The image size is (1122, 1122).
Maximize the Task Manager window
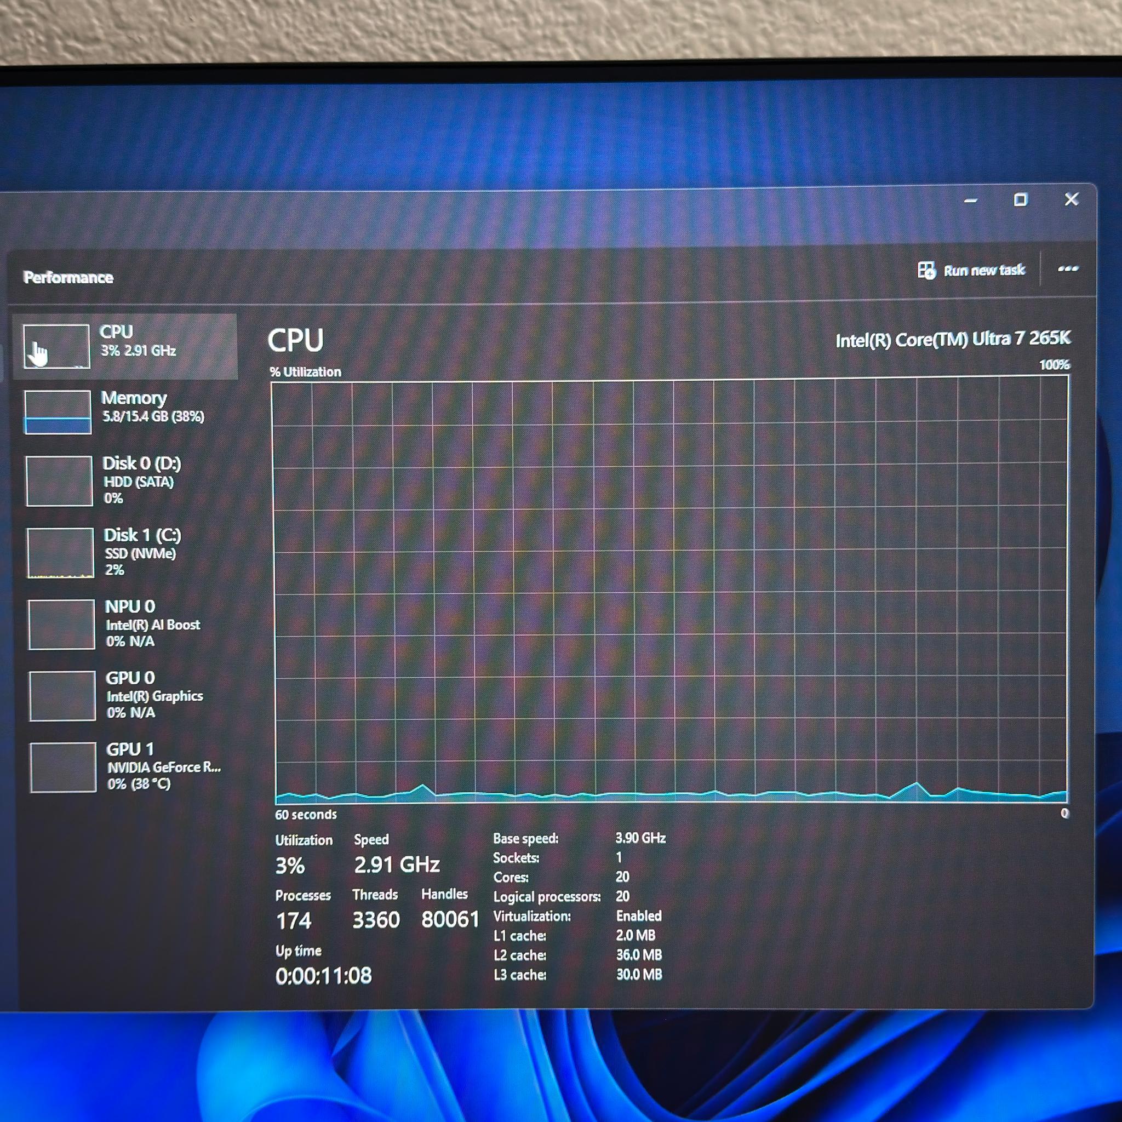(1020, 201)
